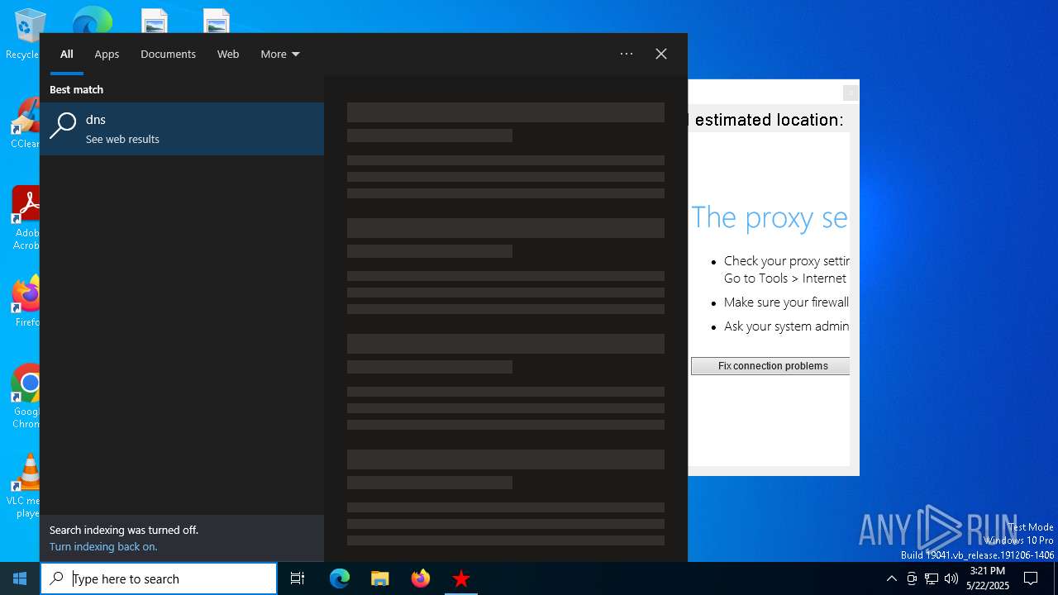Open the network status tray icon
Screen dimensions: 1058x595
[x=932, y=578]
